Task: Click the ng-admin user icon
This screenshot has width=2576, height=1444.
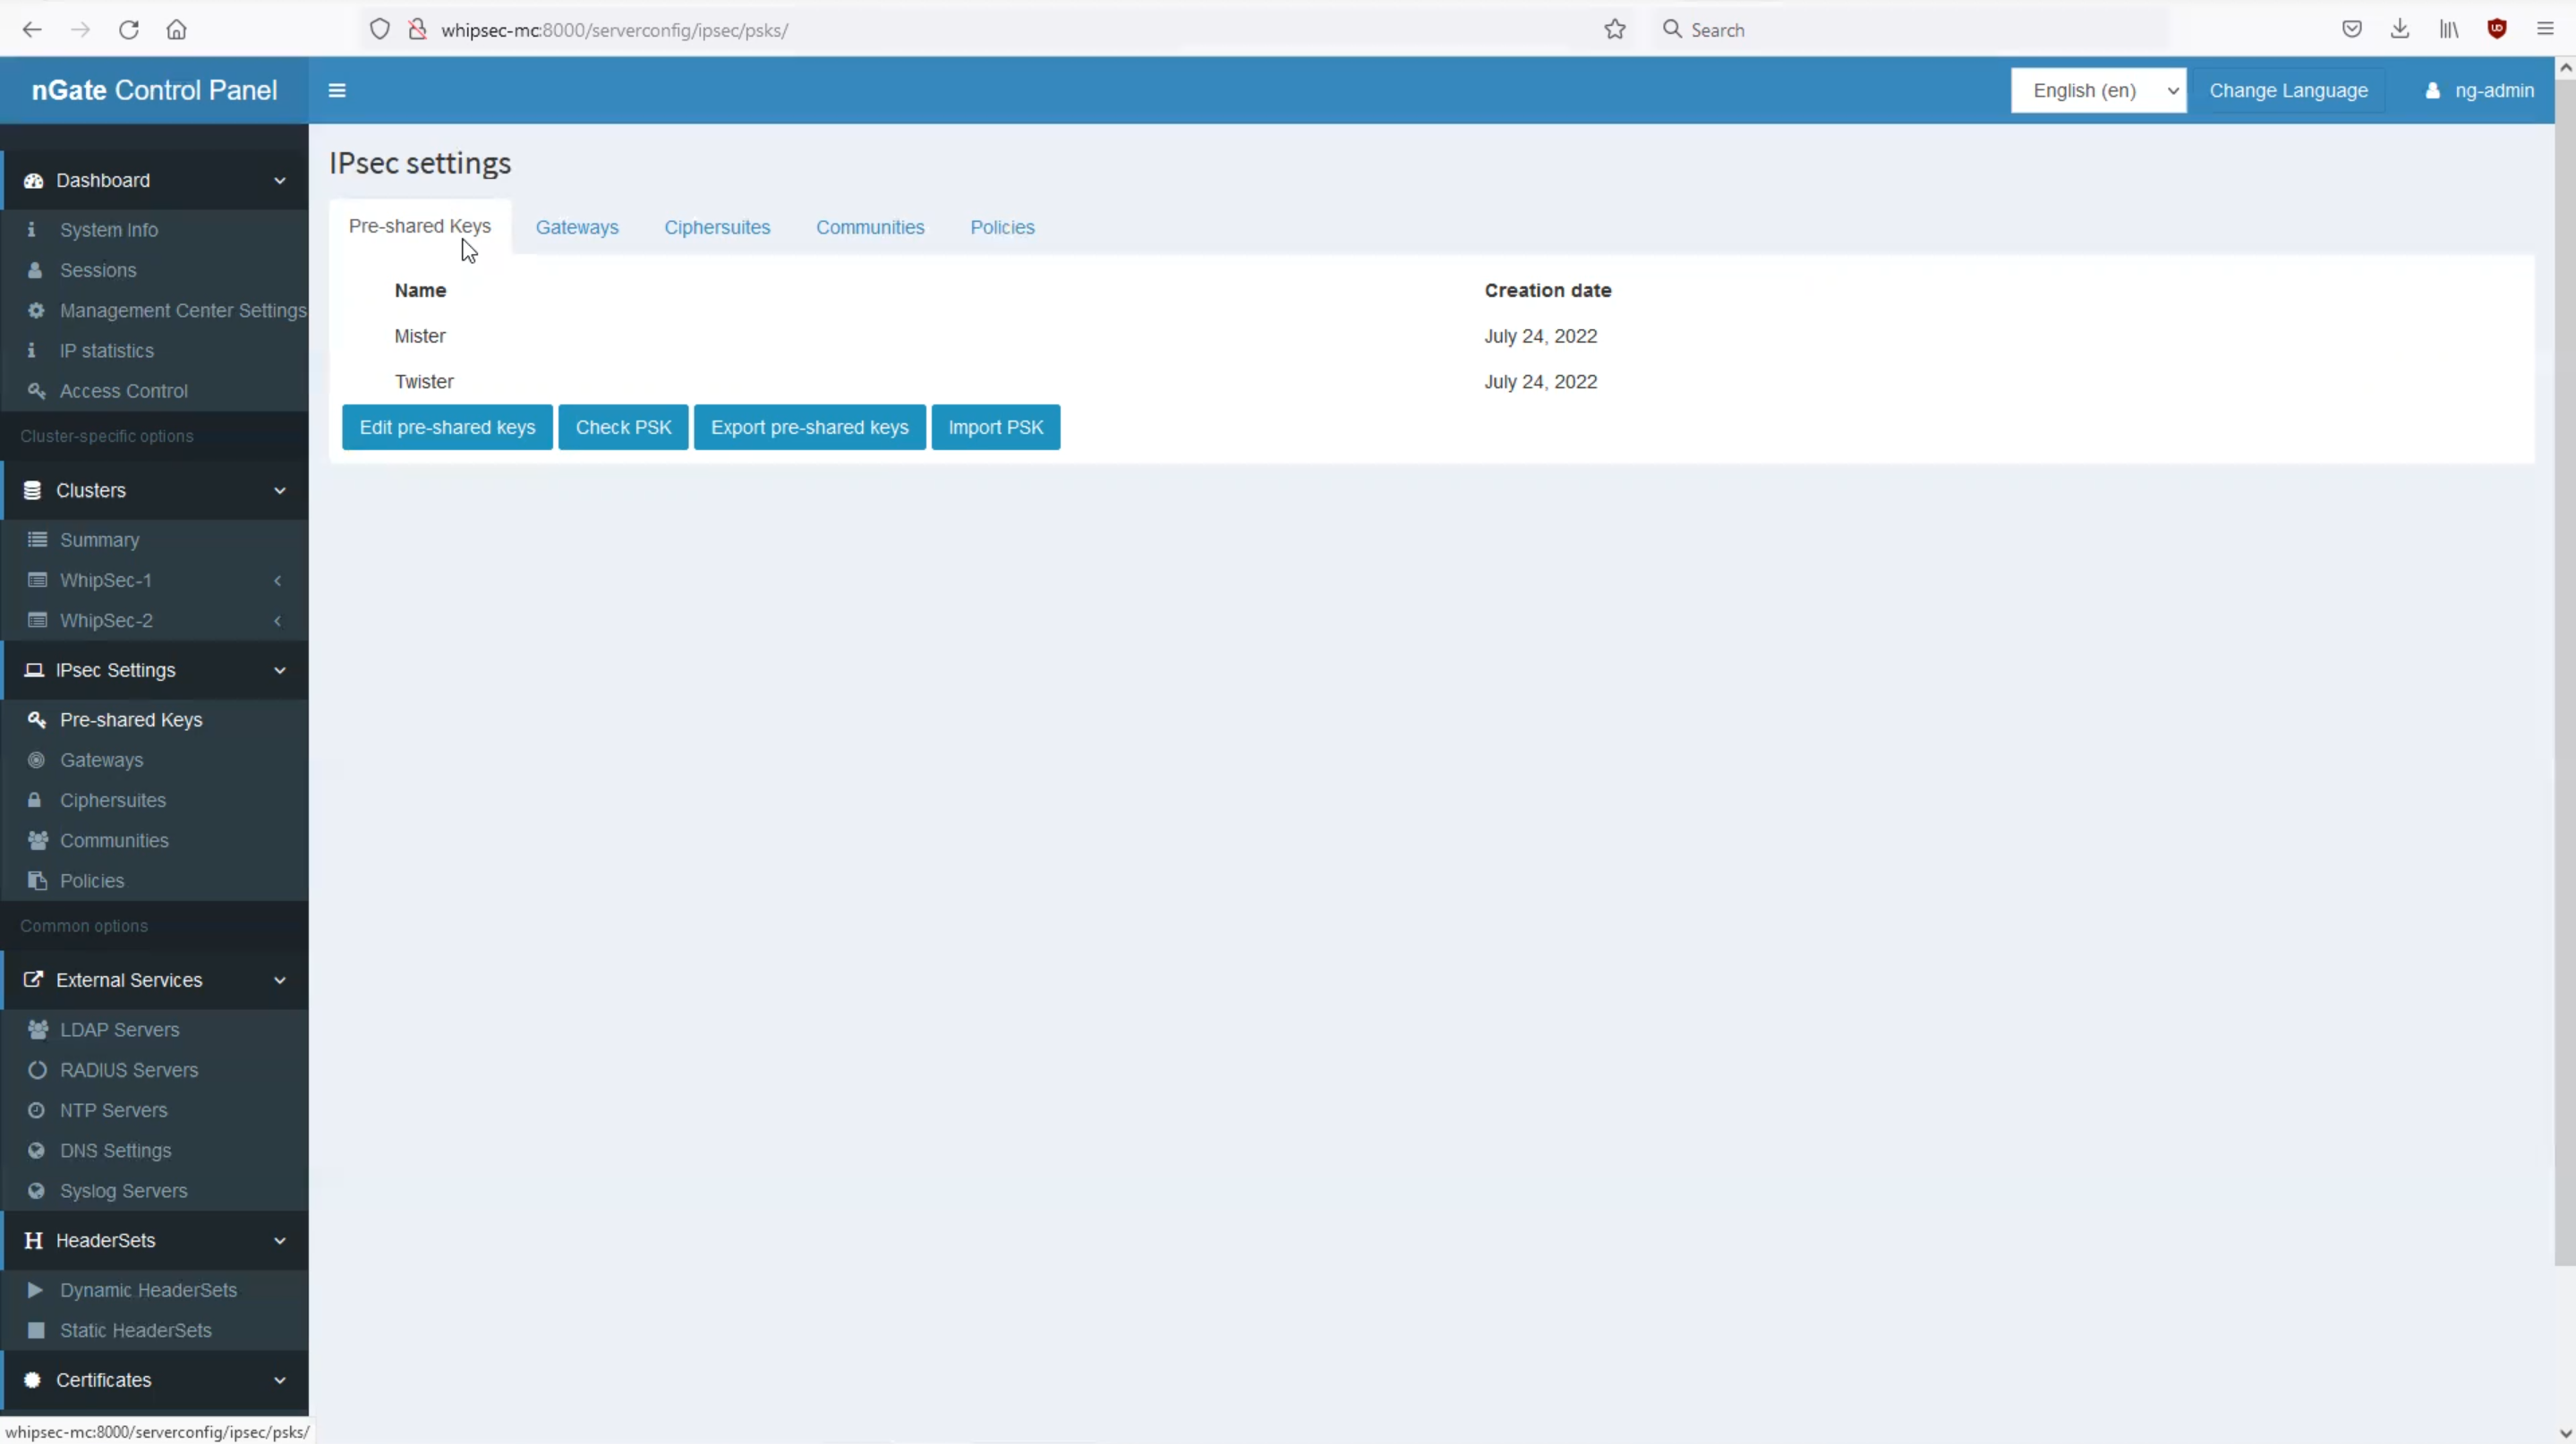Action: 2432,91
